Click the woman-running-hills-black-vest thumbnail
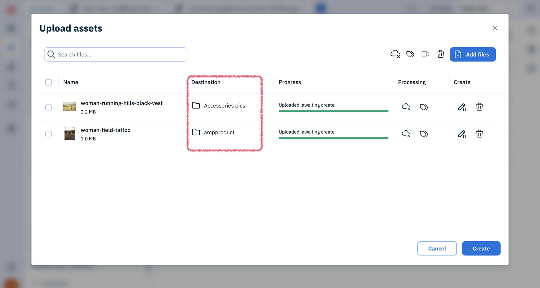The image size is (540, 288). point(70,107)
